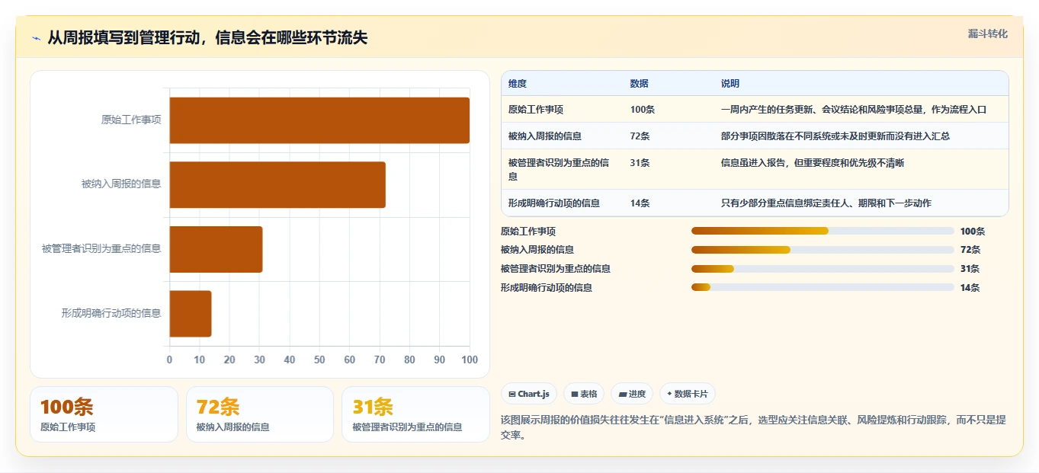Click the 原始工作事项 progress bar showing 100条

[x=823, y=231]
